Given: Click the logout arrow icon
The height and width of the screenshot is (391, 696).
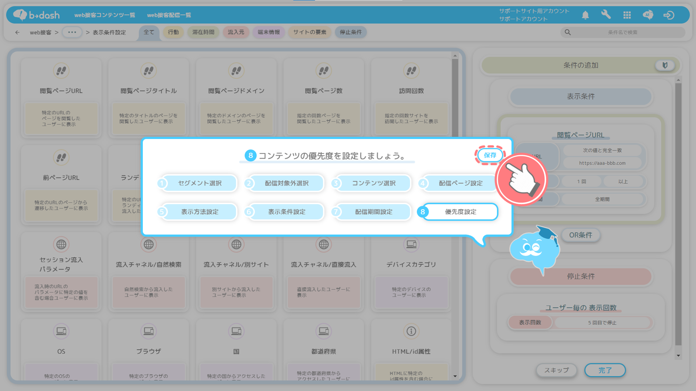Looking at the screenshot, I should pos(669,15).
